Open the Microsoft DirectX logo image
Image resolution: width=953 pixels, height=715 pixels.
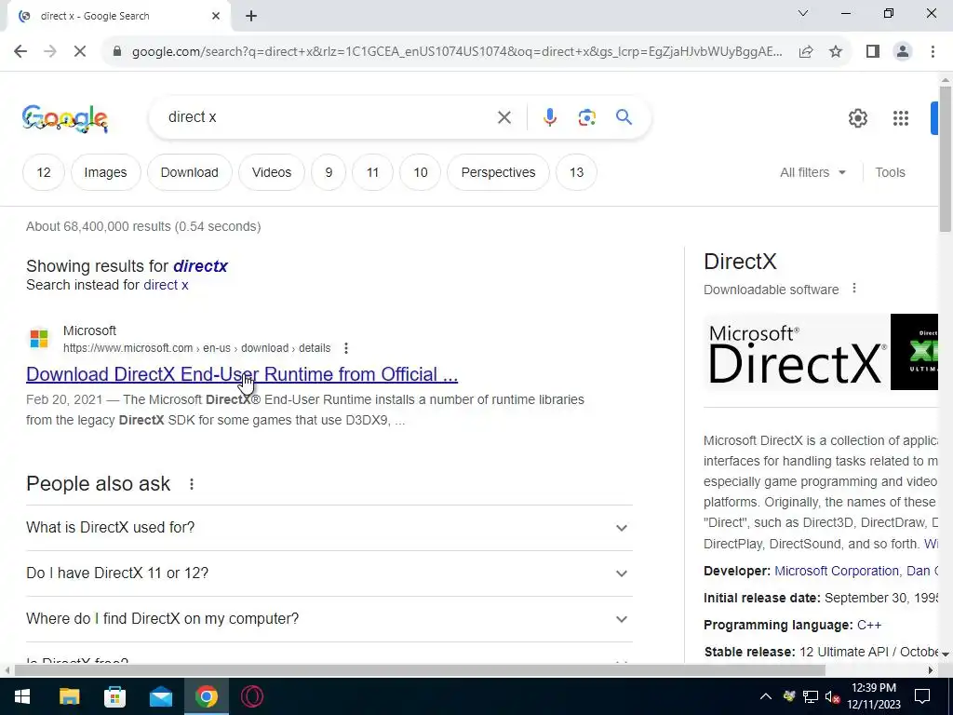797,353
